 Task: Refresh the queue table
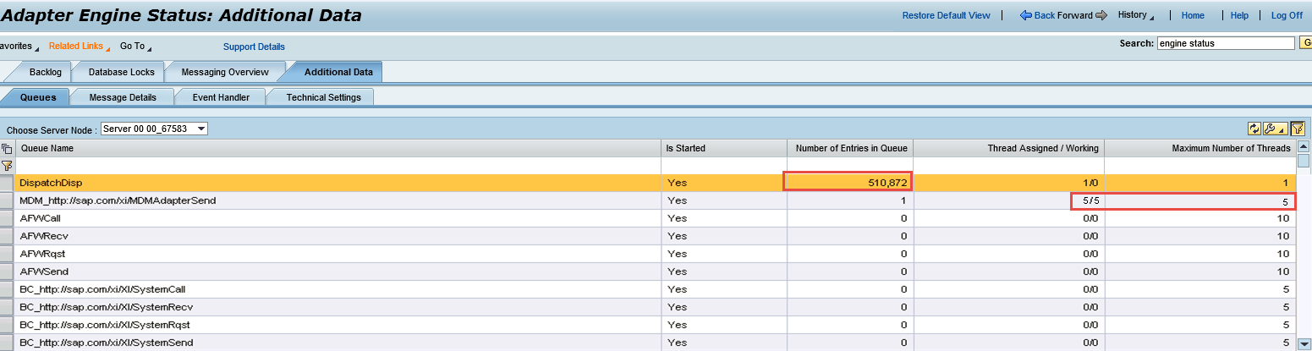tap(1254, 129)
